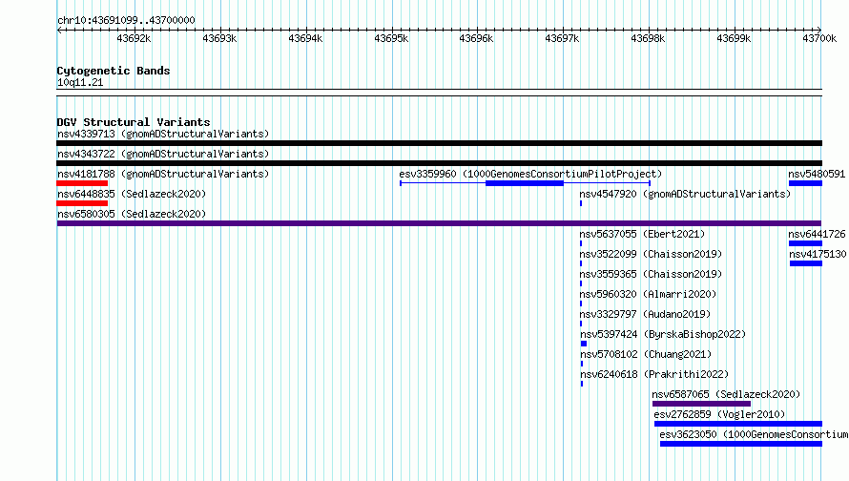The width and height of the screenshot is (849, 481).
Task: Select the purple bar under nsv6587065
Action: [702, 404]
